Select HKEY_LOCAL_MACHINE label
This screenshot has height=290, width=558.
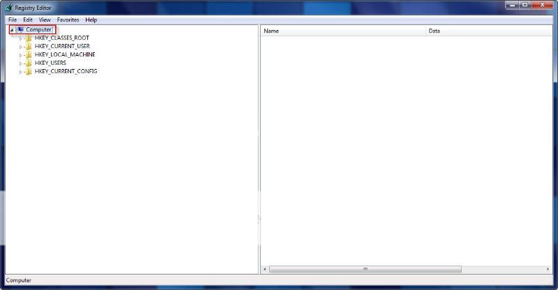(x=65, y=54)
